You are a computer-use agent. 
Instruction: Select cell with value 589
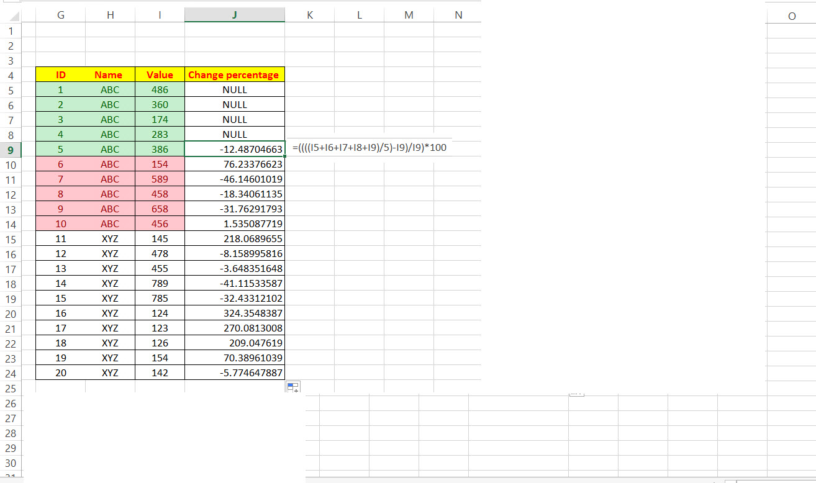point(160,179)
